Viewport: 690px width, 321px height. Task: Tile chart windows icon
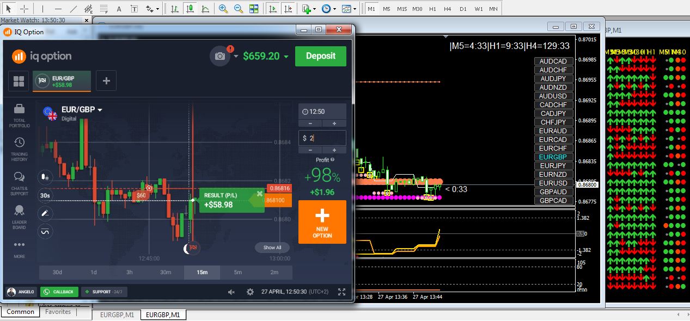pos(254,9)
